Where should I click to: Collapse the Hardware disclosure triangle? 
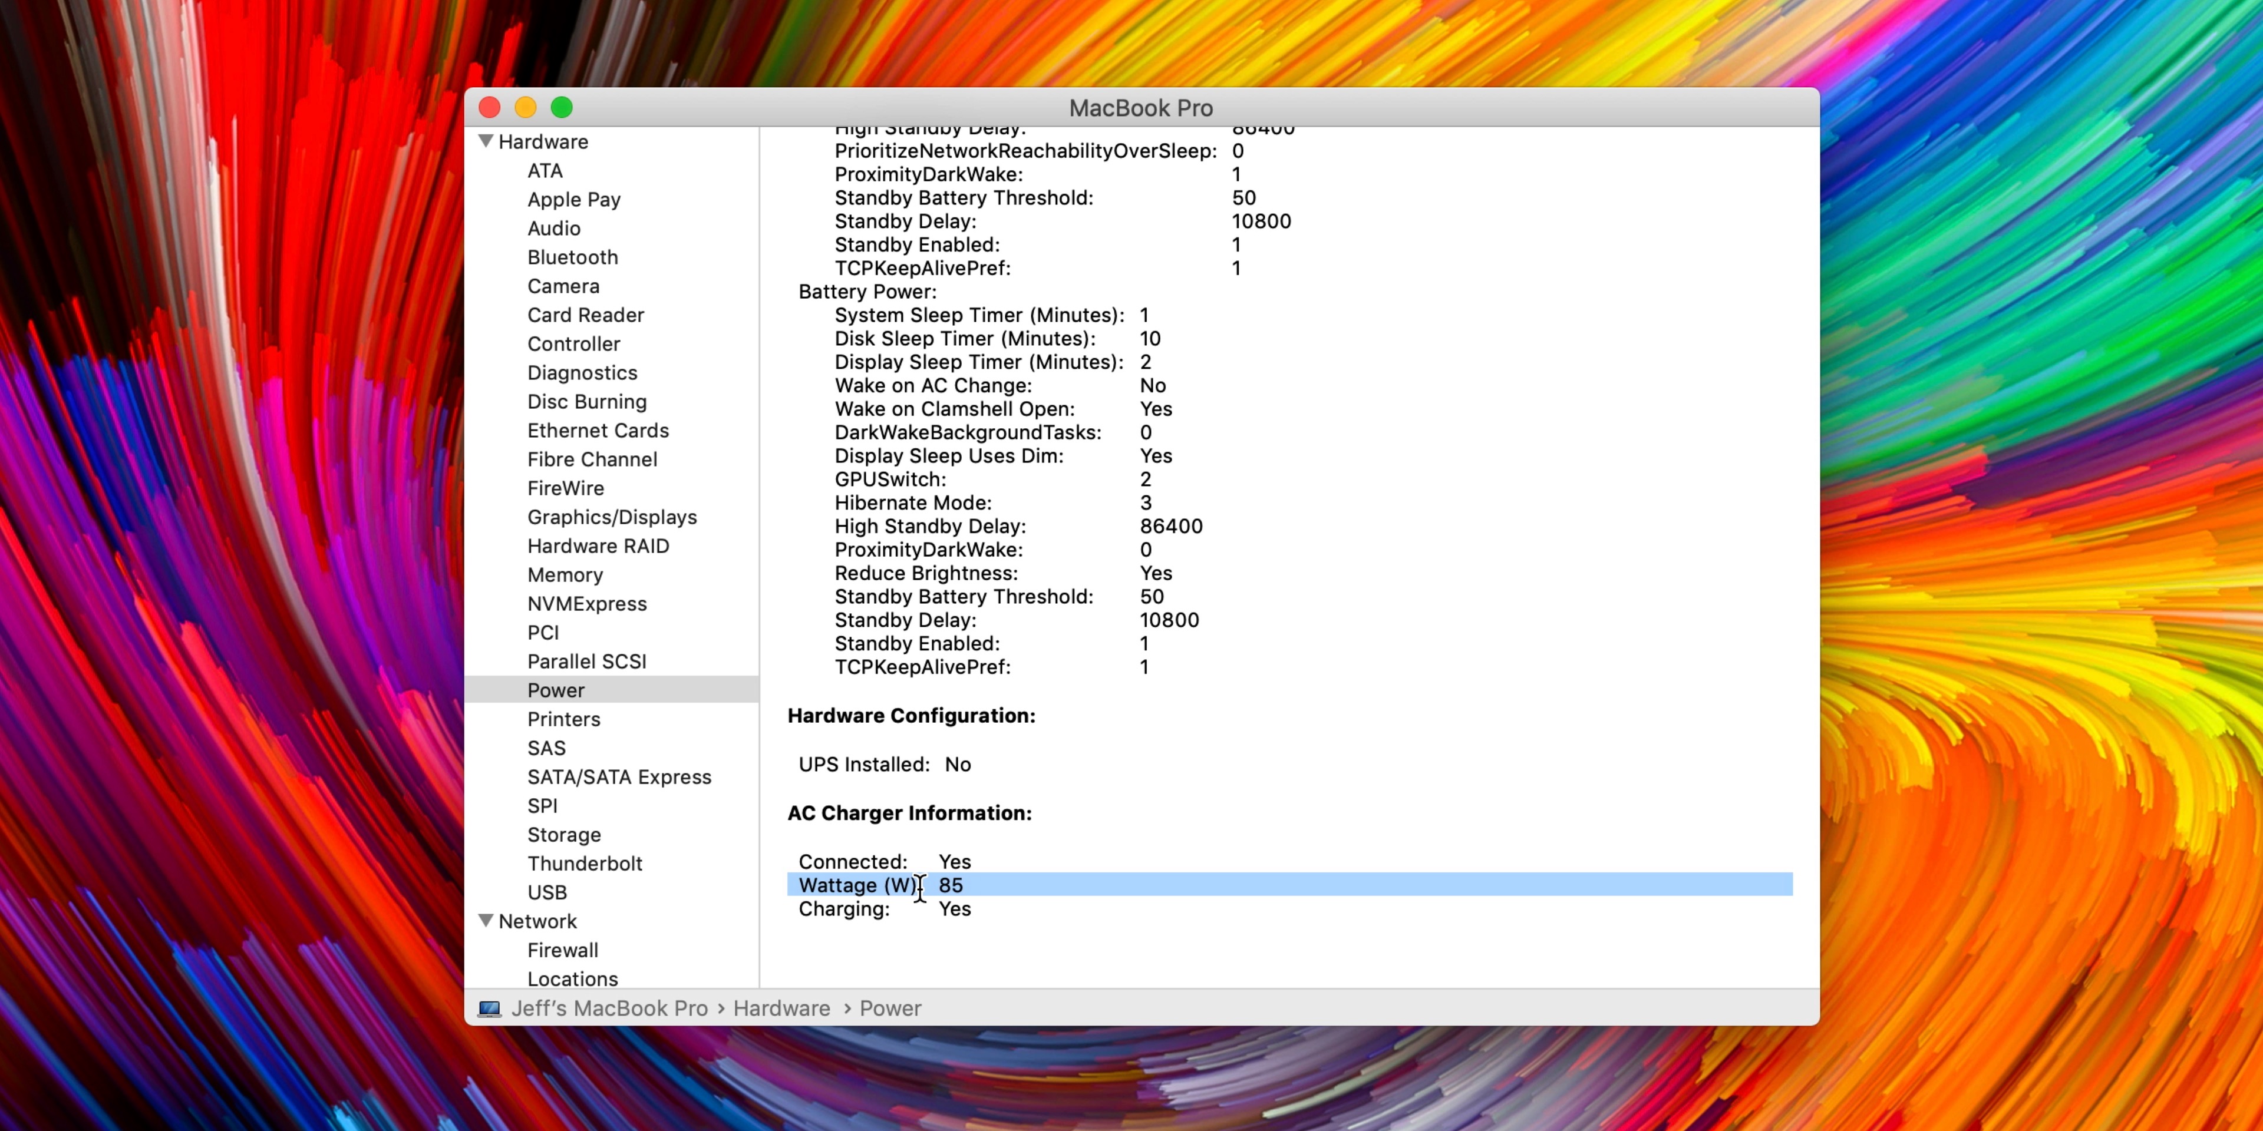[x=486, y=141]
